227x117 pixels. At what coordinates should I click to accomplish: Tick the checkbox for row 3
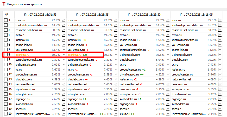coord(6,30)
